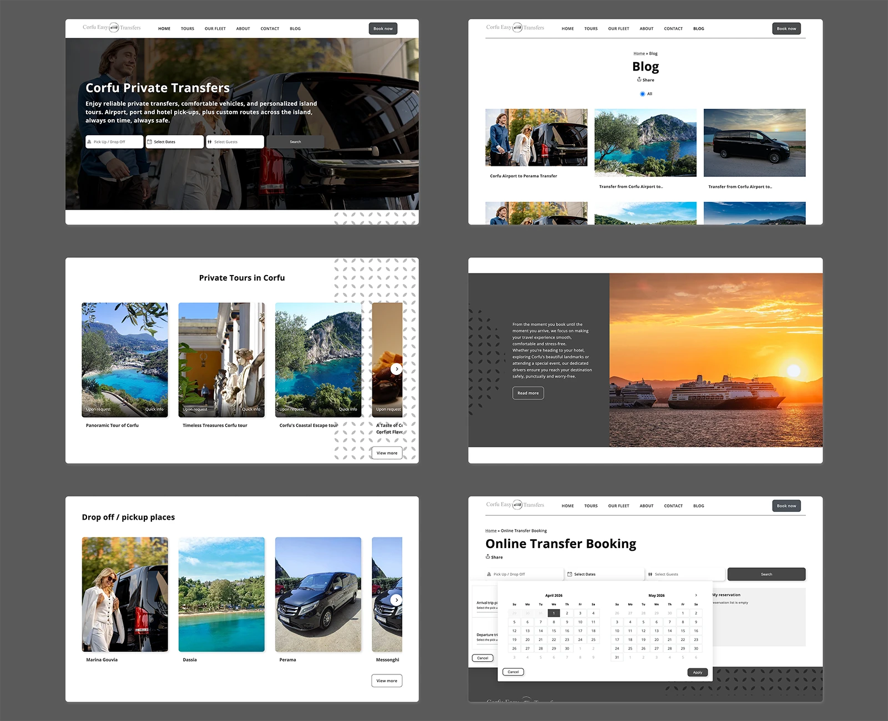Click the Read more button beside the sunset photo

[528, 393]
